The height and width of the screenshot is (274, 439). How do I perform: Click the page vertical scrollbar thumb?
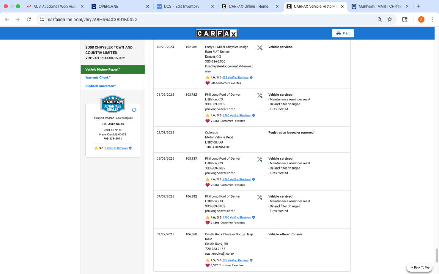coord(437,255)
